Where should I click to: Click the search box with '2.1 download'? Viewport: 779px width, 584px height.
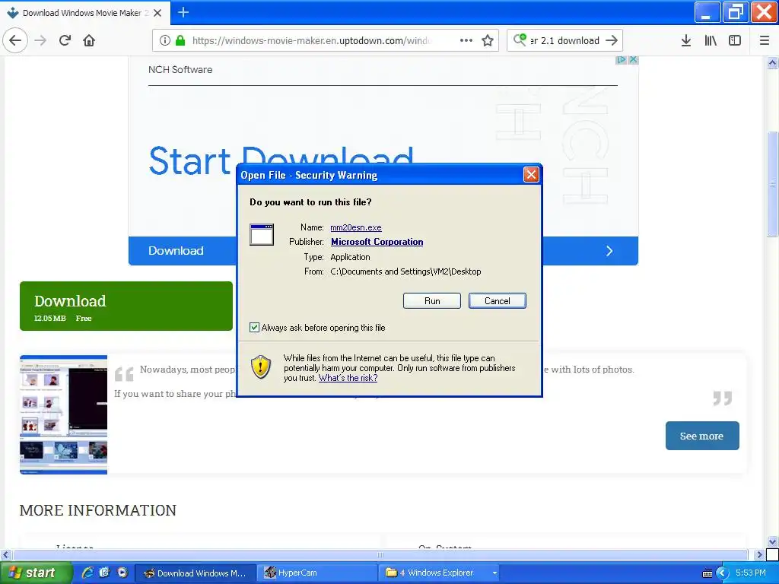coord(565,40)
